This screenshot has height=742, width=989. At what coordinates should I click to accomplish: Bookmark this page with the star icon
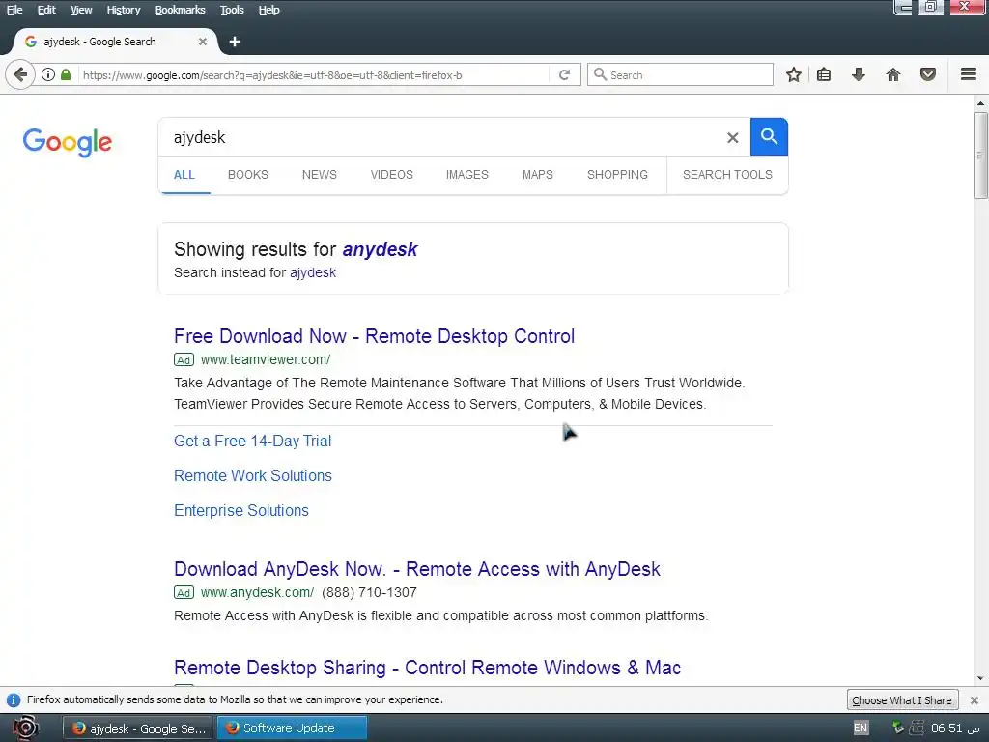pos(794,74)
